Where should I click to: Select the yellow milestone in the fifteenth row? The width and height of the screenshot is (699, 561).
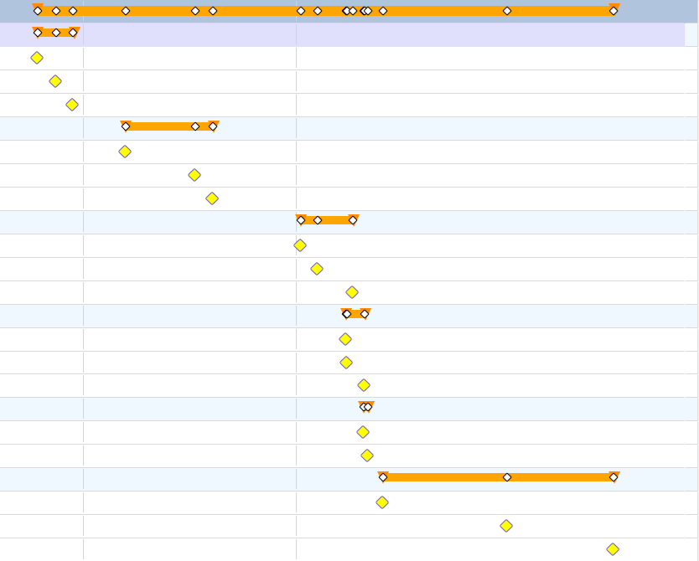pyautogui.click(x=345, y=339)
